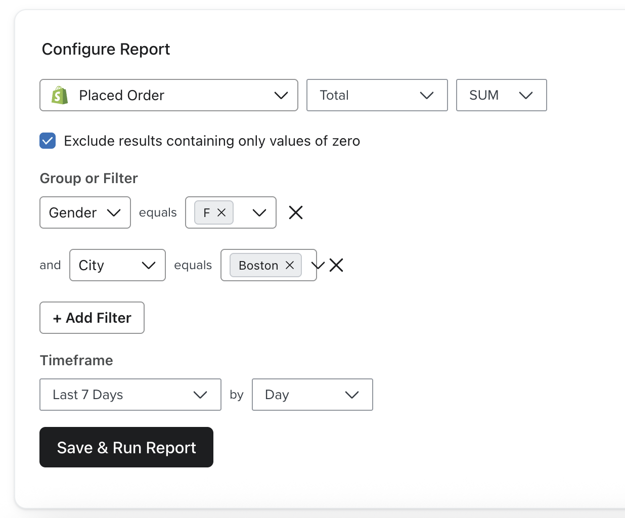Open the Total measurement dropdown
This screenshot has width=625, height=518.
[377, 95]
